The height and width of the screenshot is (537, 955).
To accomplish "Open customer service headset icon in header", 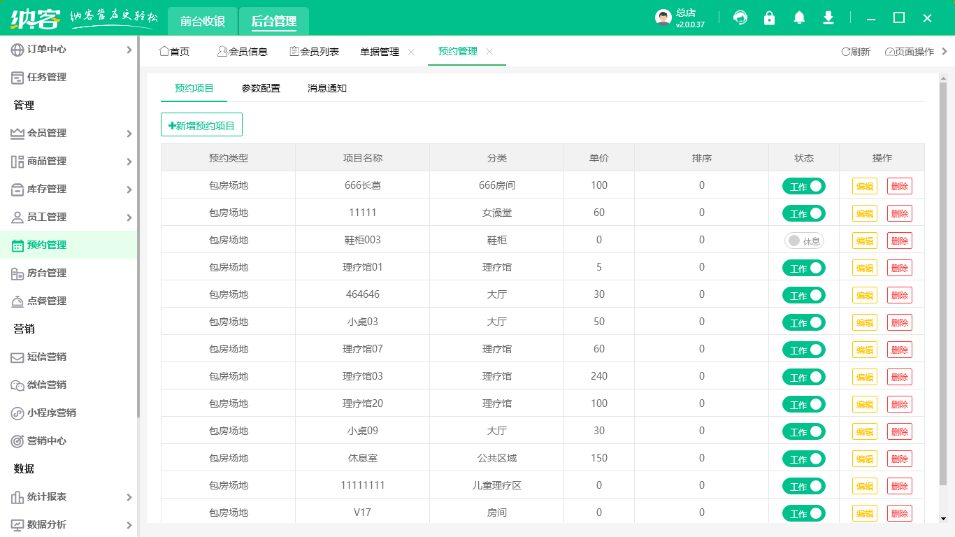I will tap(740, 18).
